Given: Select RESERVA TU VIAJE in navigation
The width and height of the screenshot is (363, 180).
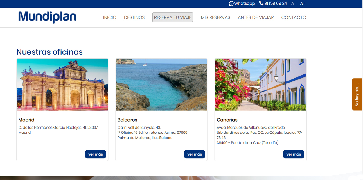Looking at the screenshot, I should pos(172,17).
